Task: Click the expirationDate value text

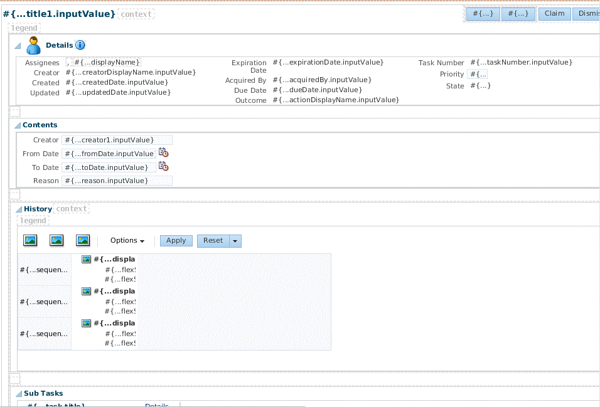Action: [x=328, y=62]
